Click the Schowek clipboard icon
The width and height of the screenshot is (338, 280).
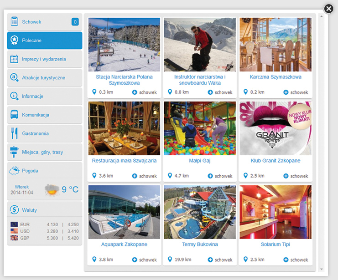pyautogui.click(x=14, y=22)
